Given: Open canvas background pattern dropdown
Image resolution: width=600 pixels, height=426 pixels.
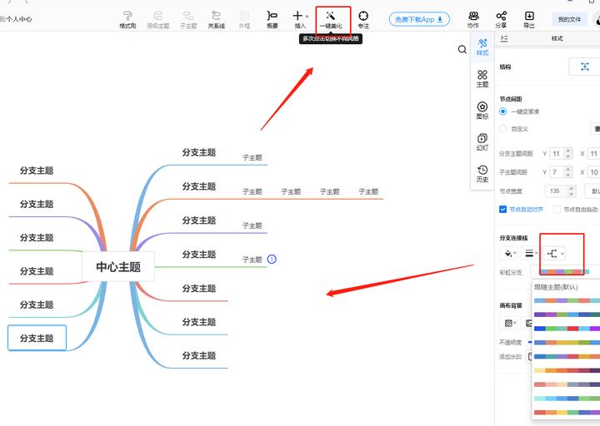Looking at the screenshot, I should tap(510, 323).
